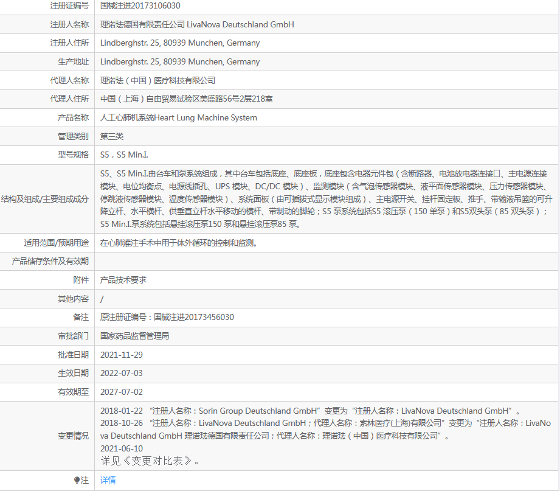Click the 代理人名称 label
The image size is (560, 491).
(69, 80)
